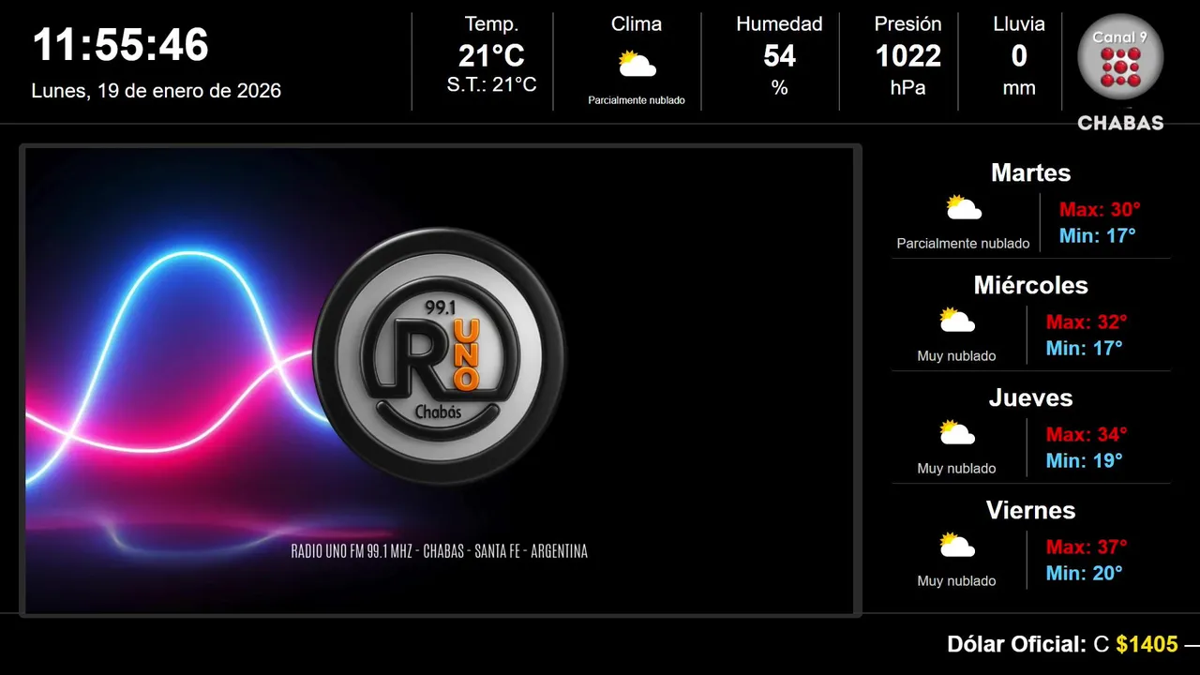Click Jueves Min: 19° value
Screen dimensions: 1200x675
[1084, 461]
